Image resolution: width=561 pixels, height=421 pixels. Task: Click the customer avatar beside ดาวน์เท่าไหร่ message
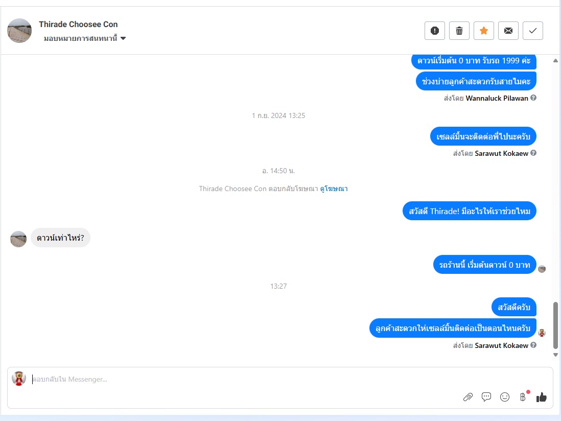tap(18, 239)
